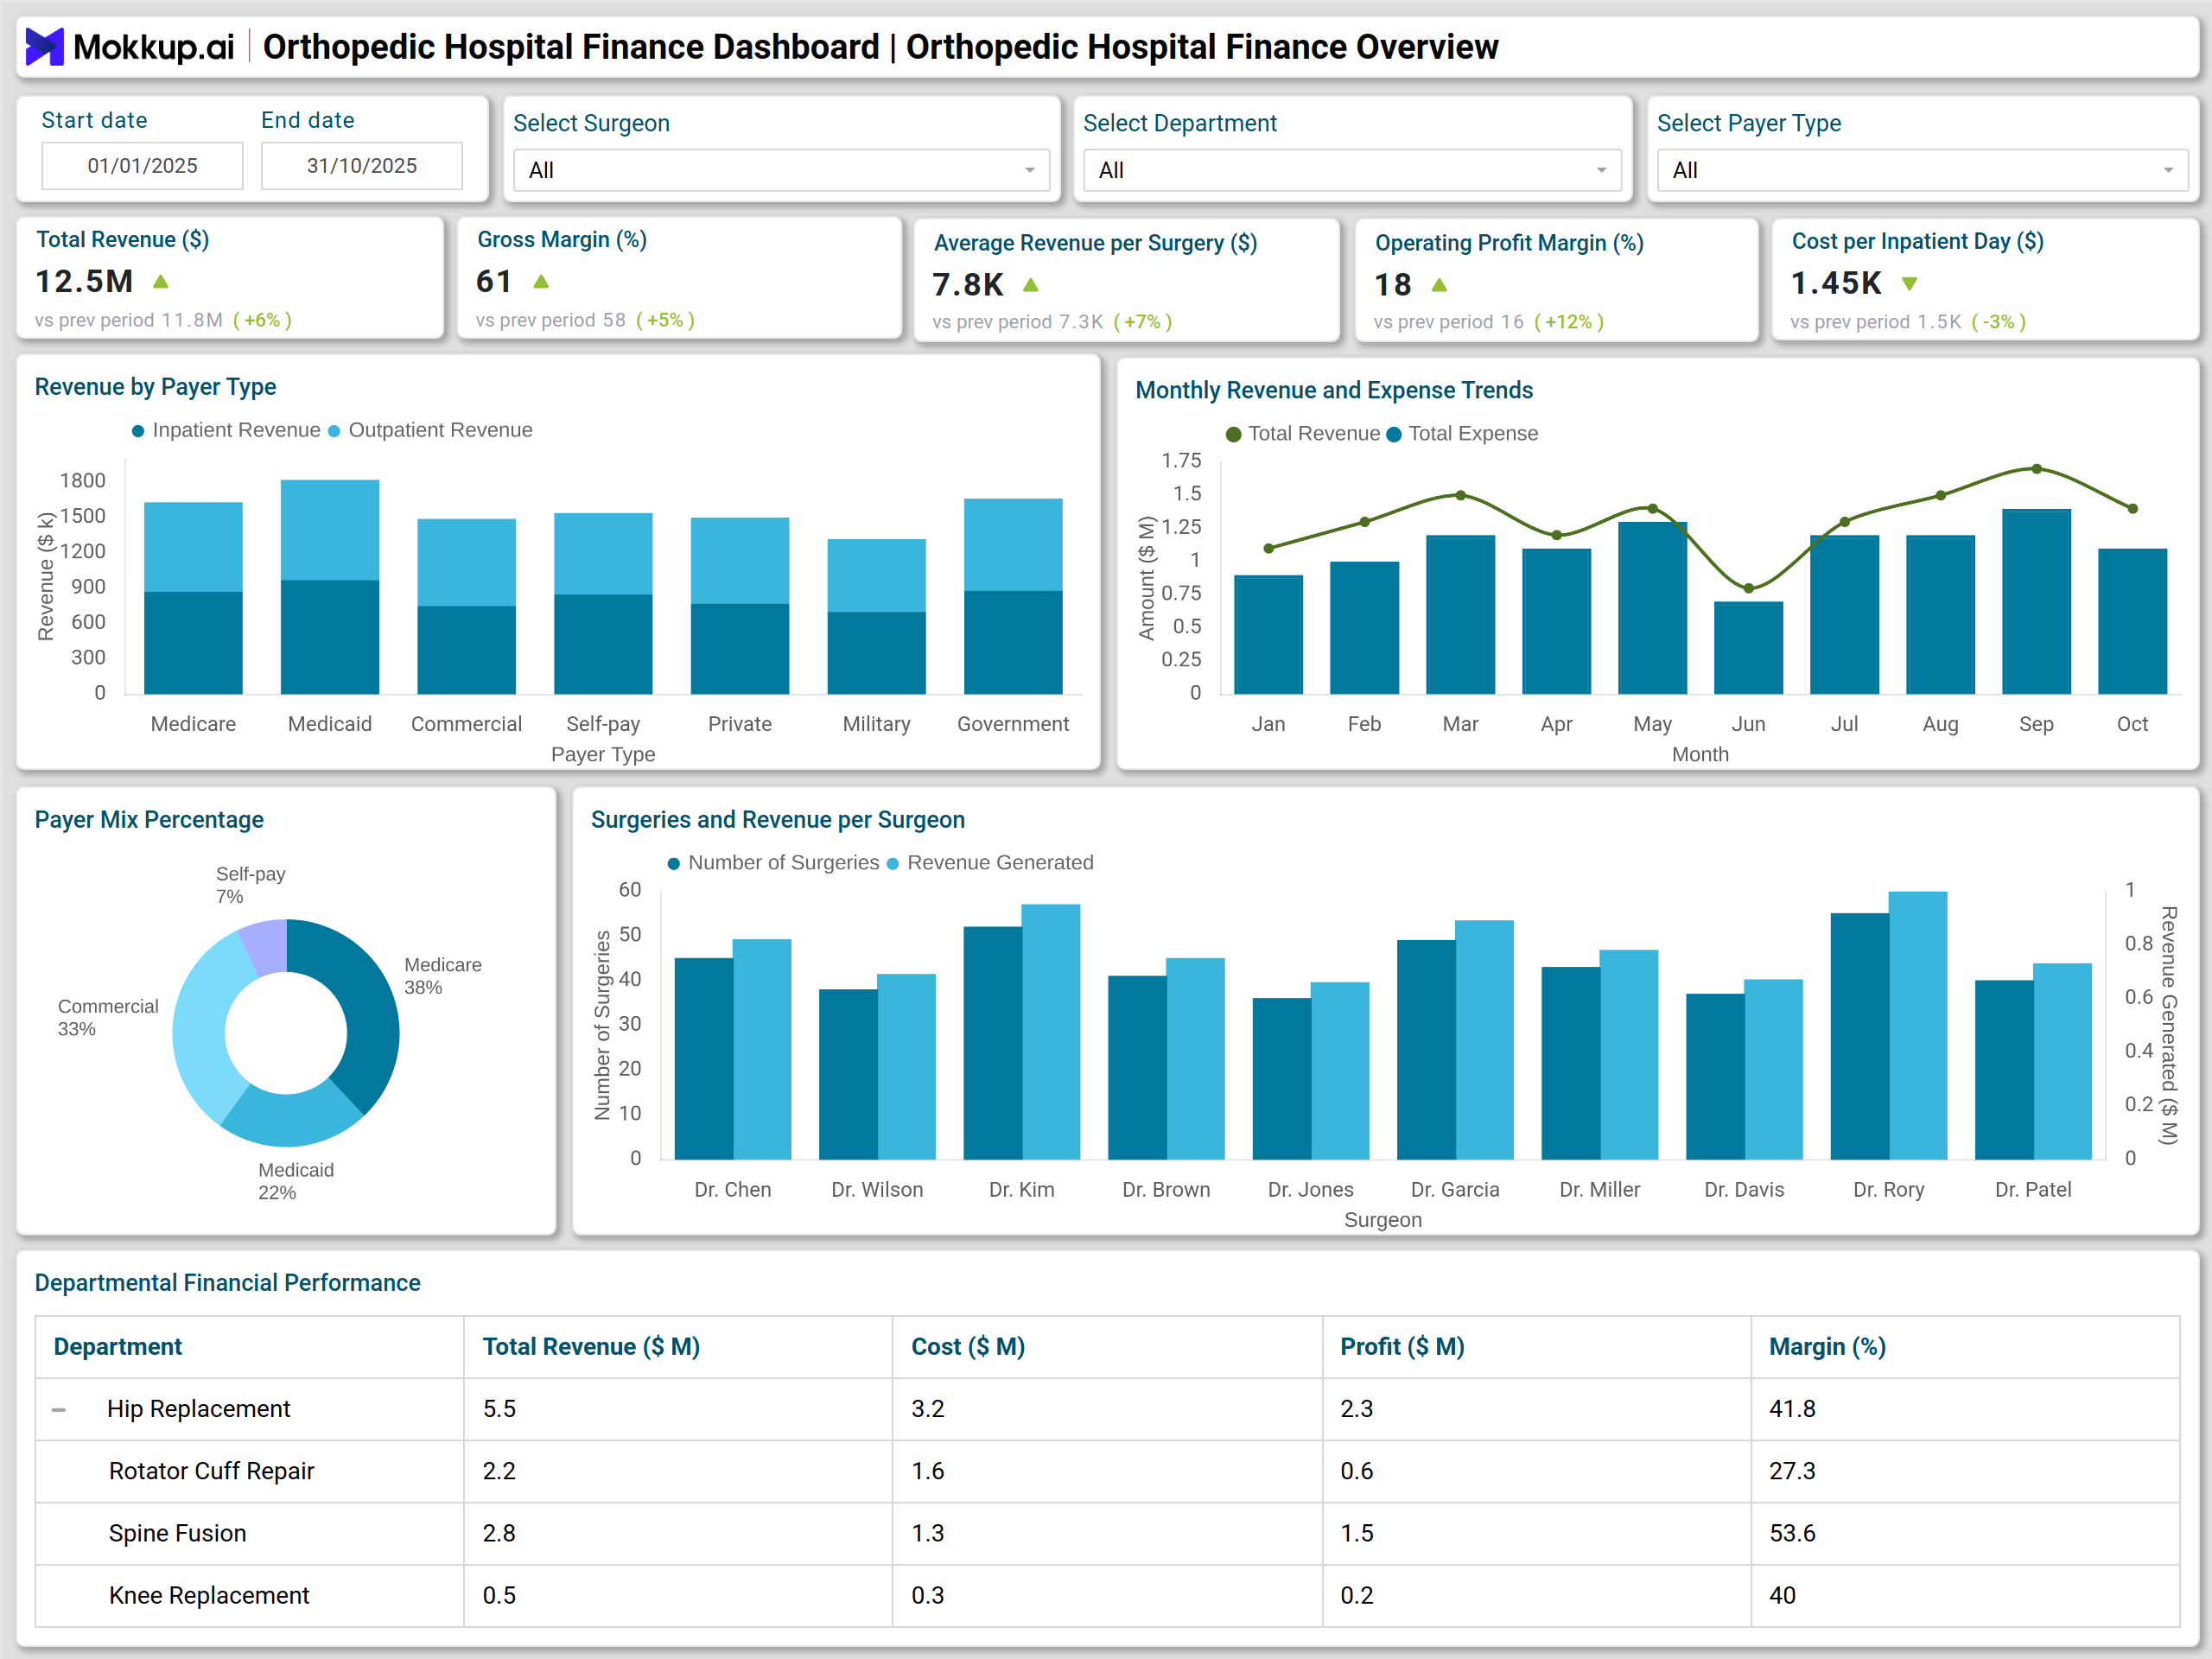The width and height of the screenshot is (2212, 1659).
Task: Sort by Margin (%) column header
Action: (x=1827, y=1347)
